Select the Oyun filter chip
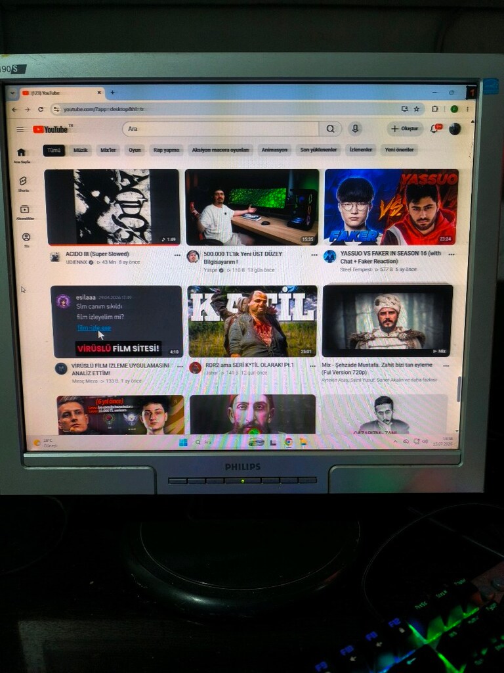504x673 pixels. tap(135, 151)
